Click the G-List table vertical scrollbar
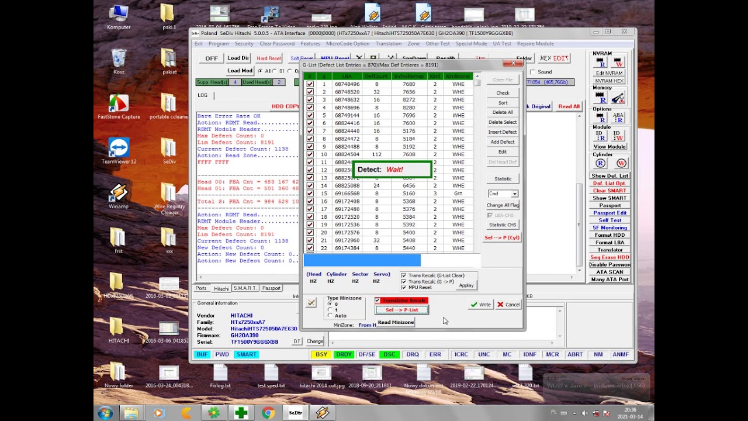Viewport: 748px width, 421px height. coord(477,164)
